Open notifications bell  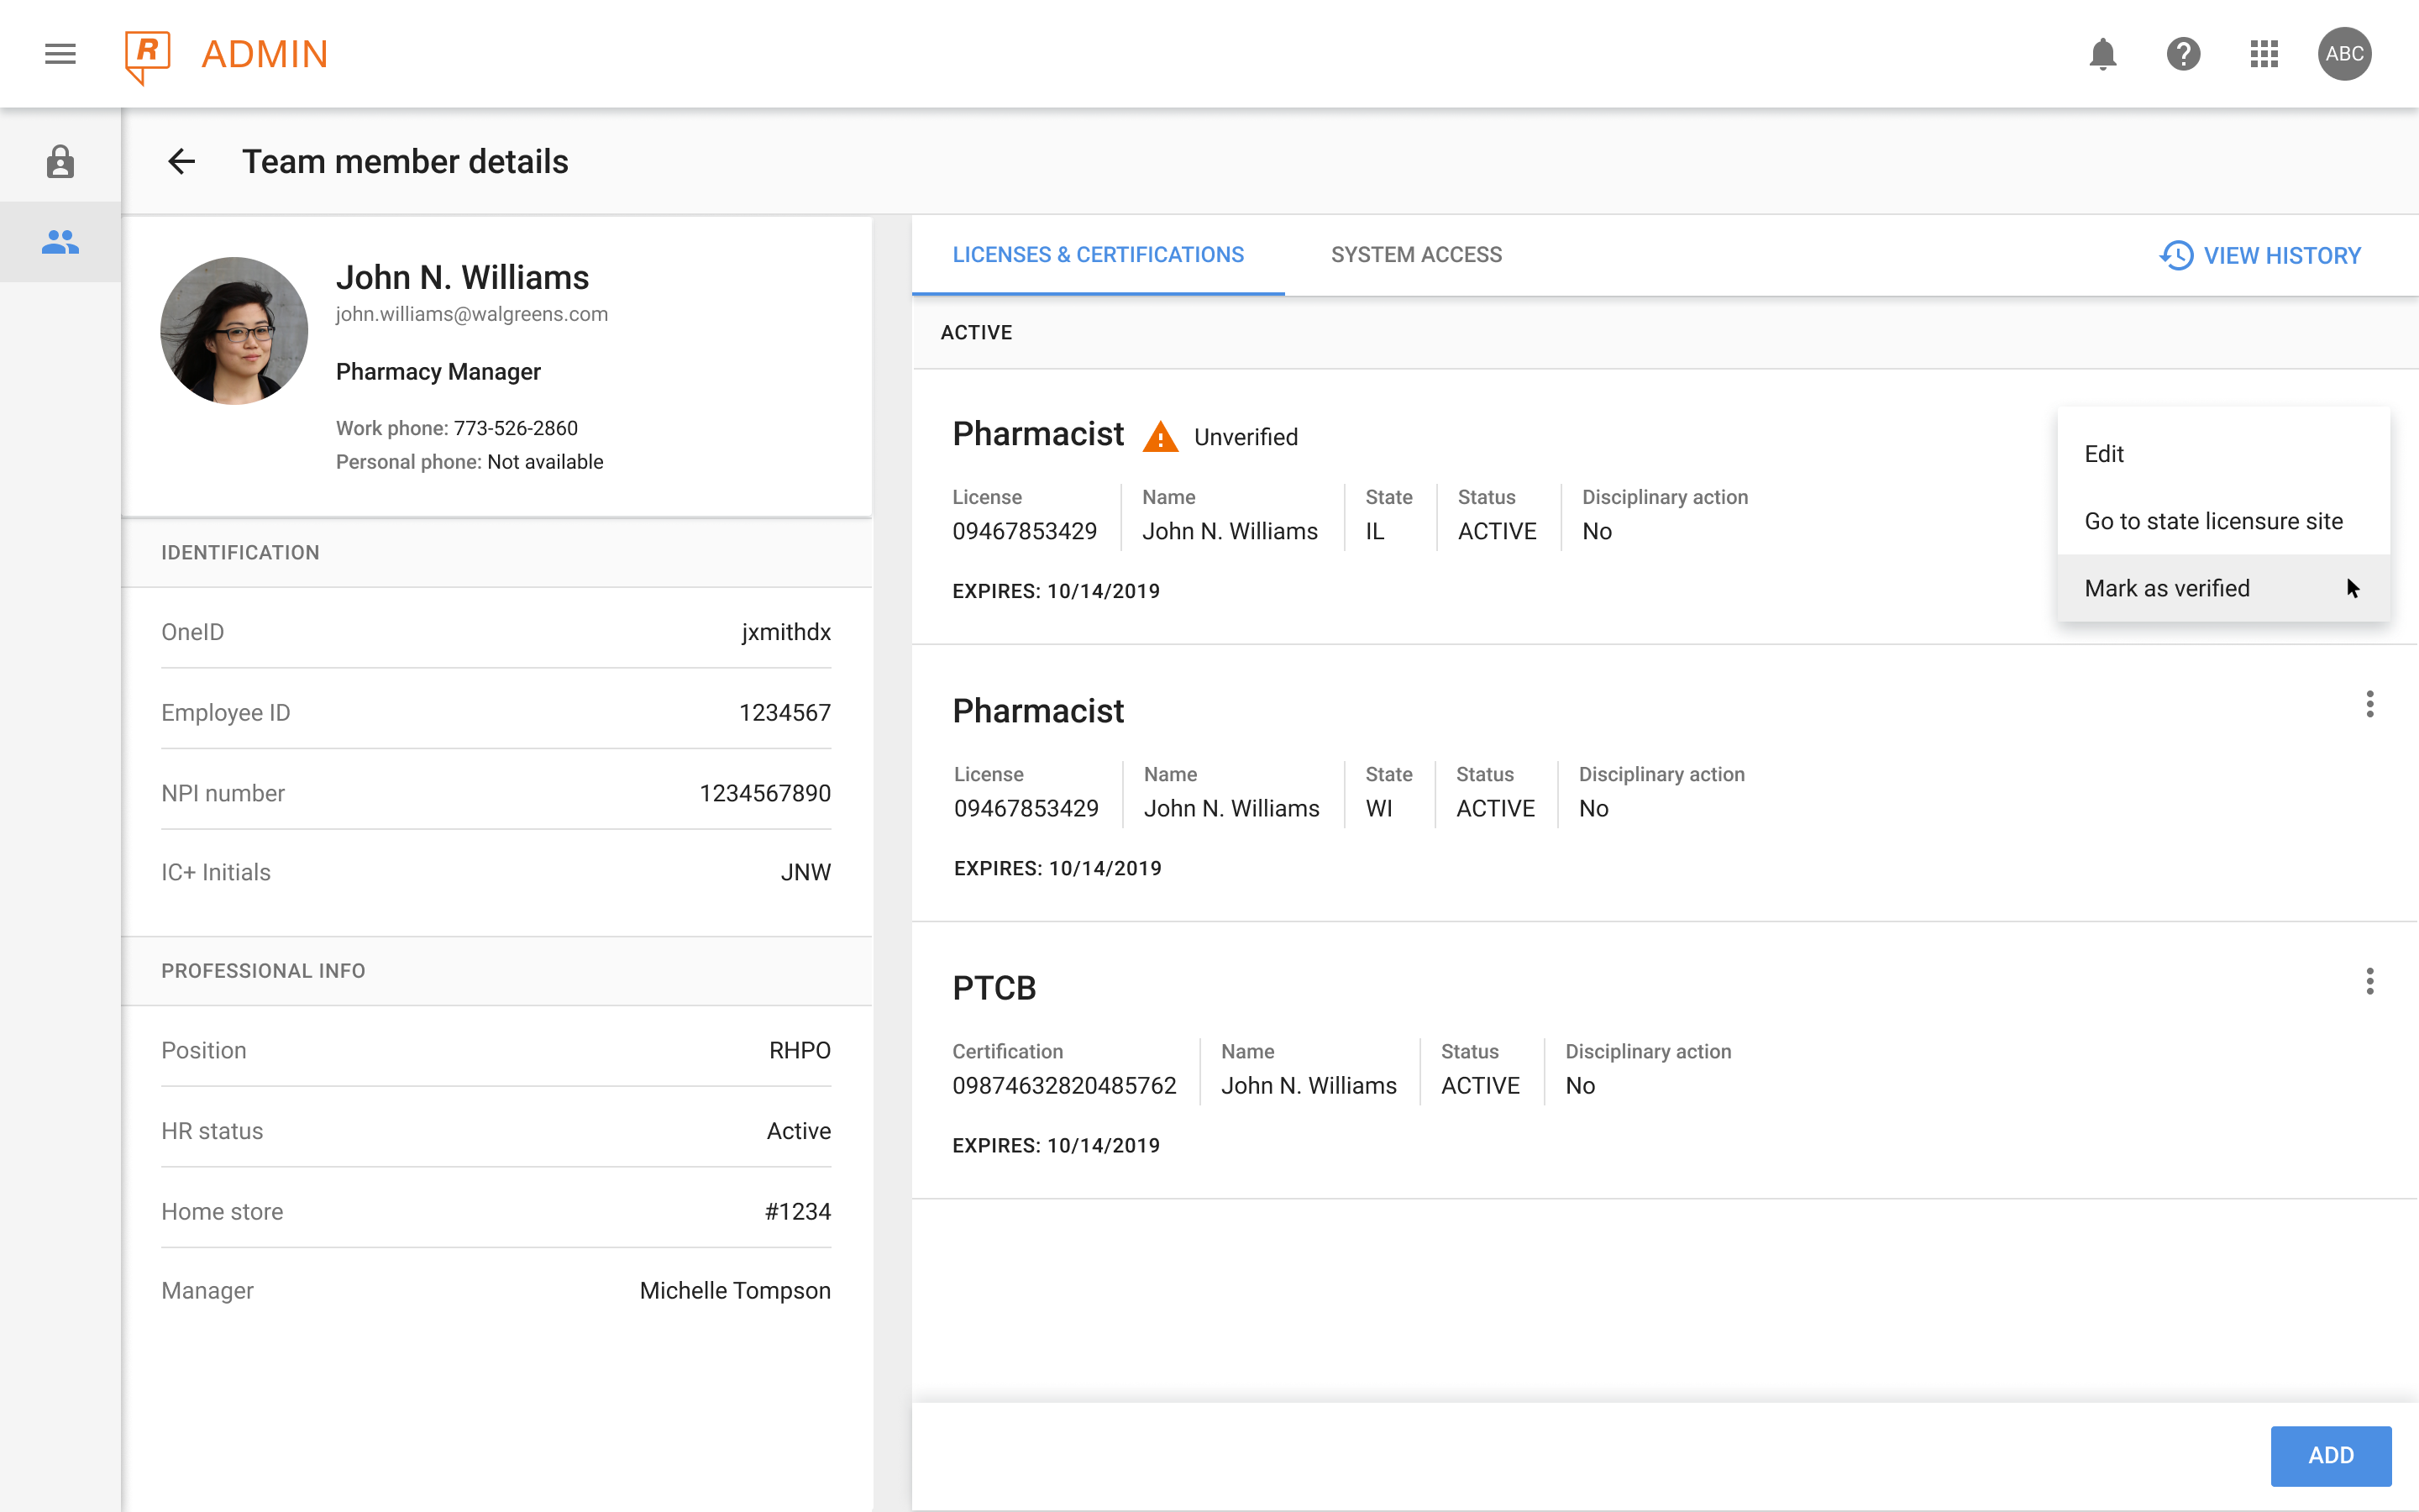click(2102, 54)
